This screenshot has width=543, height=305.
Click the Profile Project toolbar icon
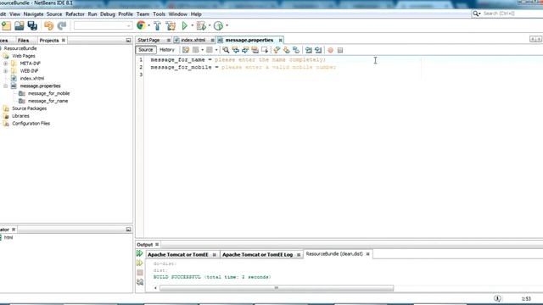tap(218, 25)
